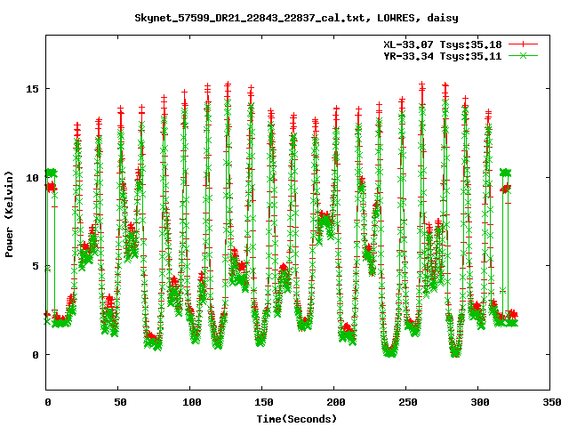
Task: Click y-axis tick label '0'
Action: 36,355
